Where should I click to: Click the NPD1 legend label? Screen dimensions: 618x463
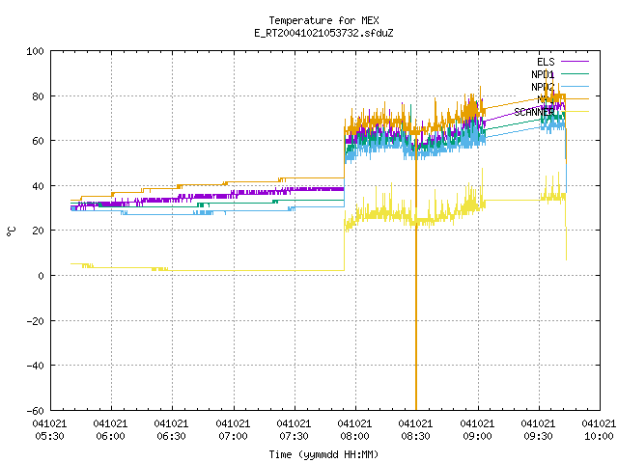point(543,74)
